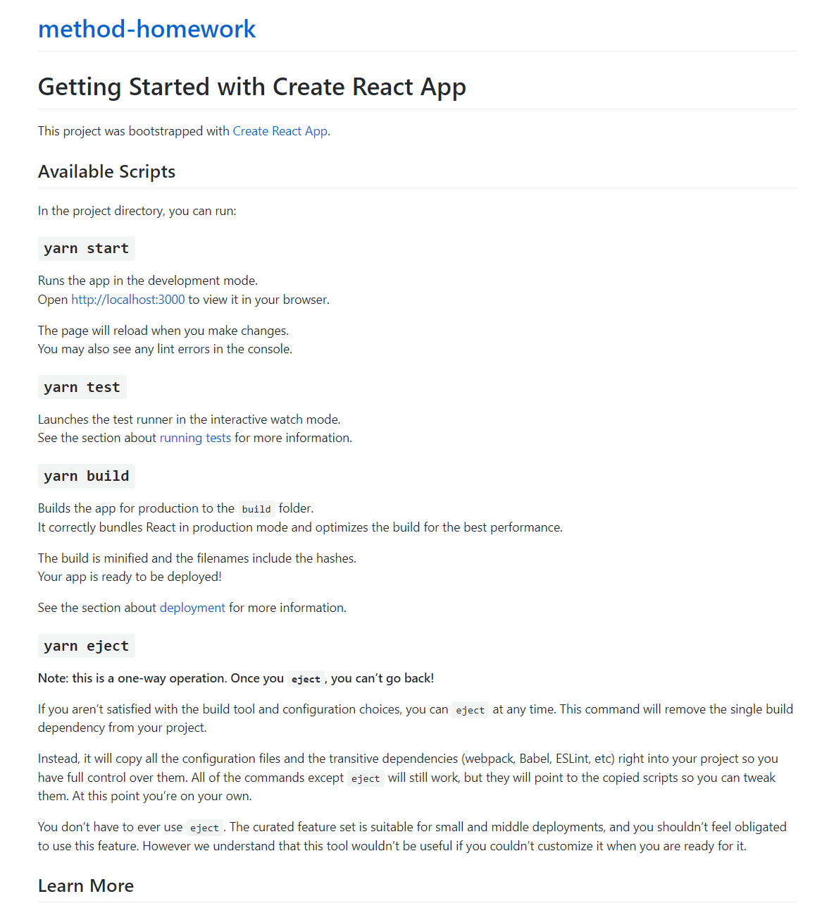Select the Available Scripts heading
The width and height of the screenshot is (822, 913).
[x=106, y=171]
